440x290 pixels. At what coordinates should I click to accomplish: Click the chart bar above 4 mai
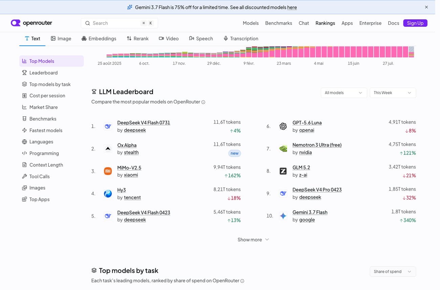tap(318, 52)
